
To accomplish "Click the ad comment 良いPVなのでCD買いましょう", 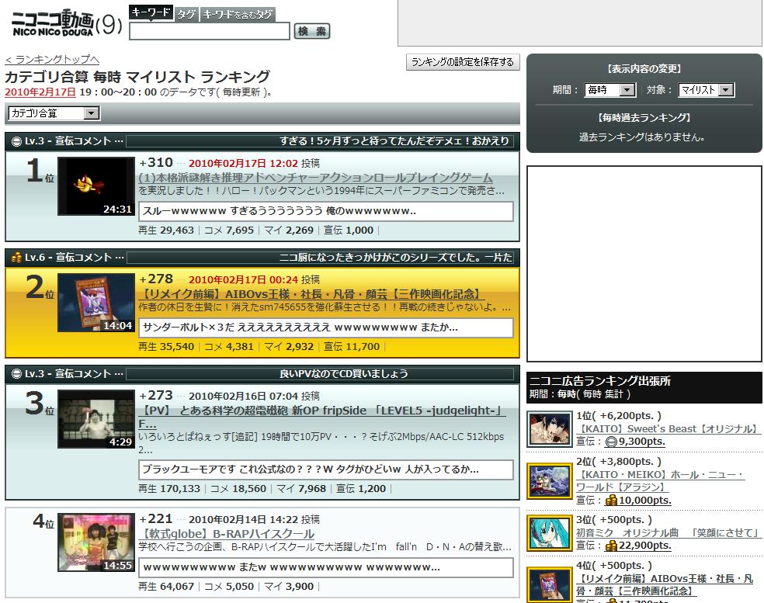I will (343, 373).
